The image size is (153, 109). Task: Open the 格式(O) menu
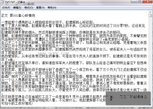(29, 8)
